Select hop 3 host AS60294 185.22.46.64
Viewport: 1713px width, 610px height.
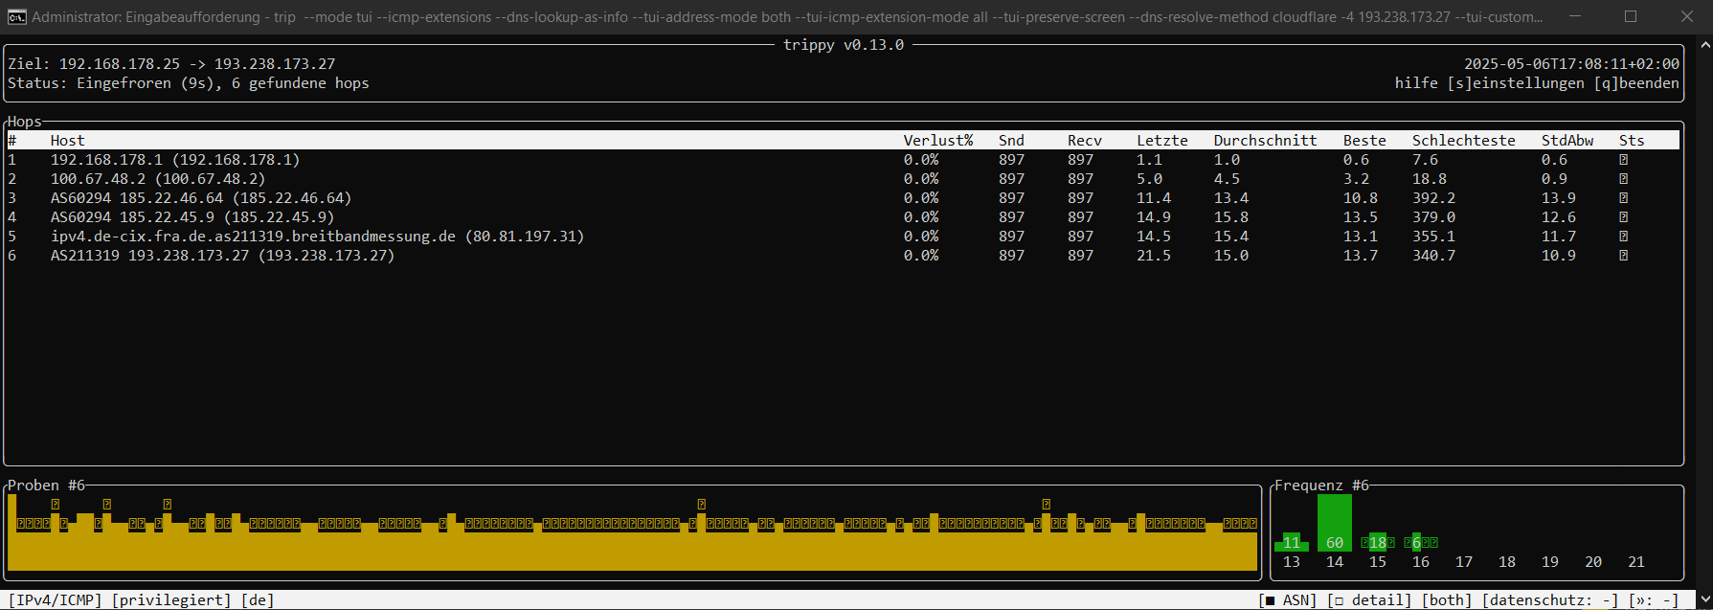[201, 198]
